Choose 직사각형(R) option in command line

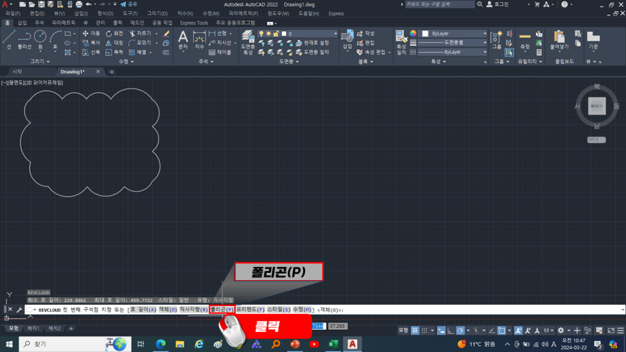193,310
